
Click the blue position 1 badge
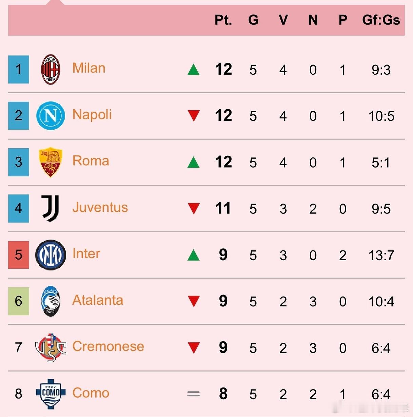click(19, 70)
